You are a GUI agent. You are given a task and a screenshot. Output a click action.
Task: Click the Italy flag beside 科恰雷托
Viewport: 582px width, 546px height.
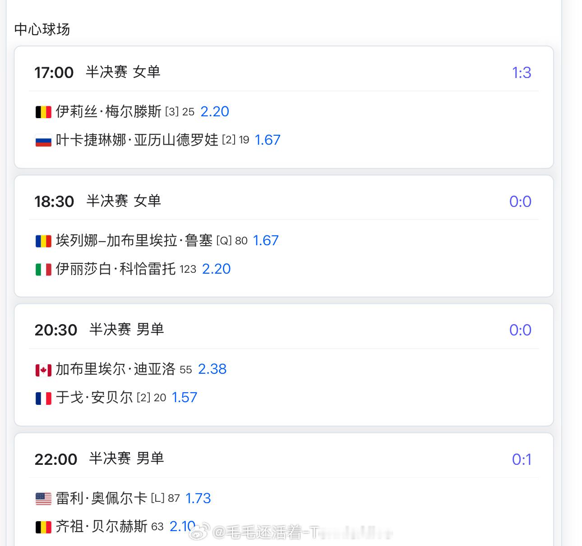click(x=43, y=269)
